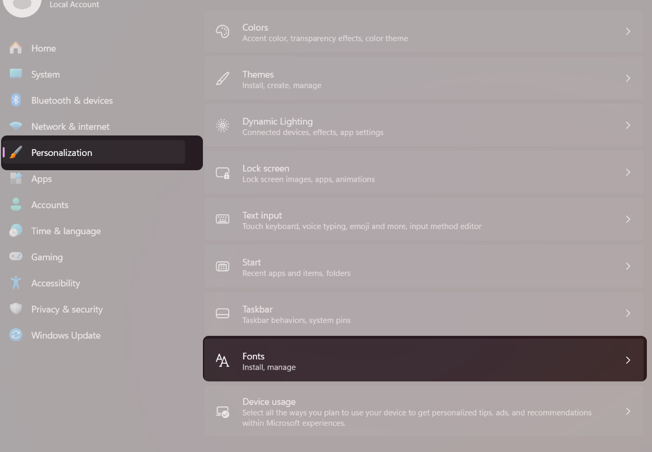Image resolution: width=652 pixels, height=452 pixels.
Task: Click the Local Account profile picture
Action: (22, 6)
